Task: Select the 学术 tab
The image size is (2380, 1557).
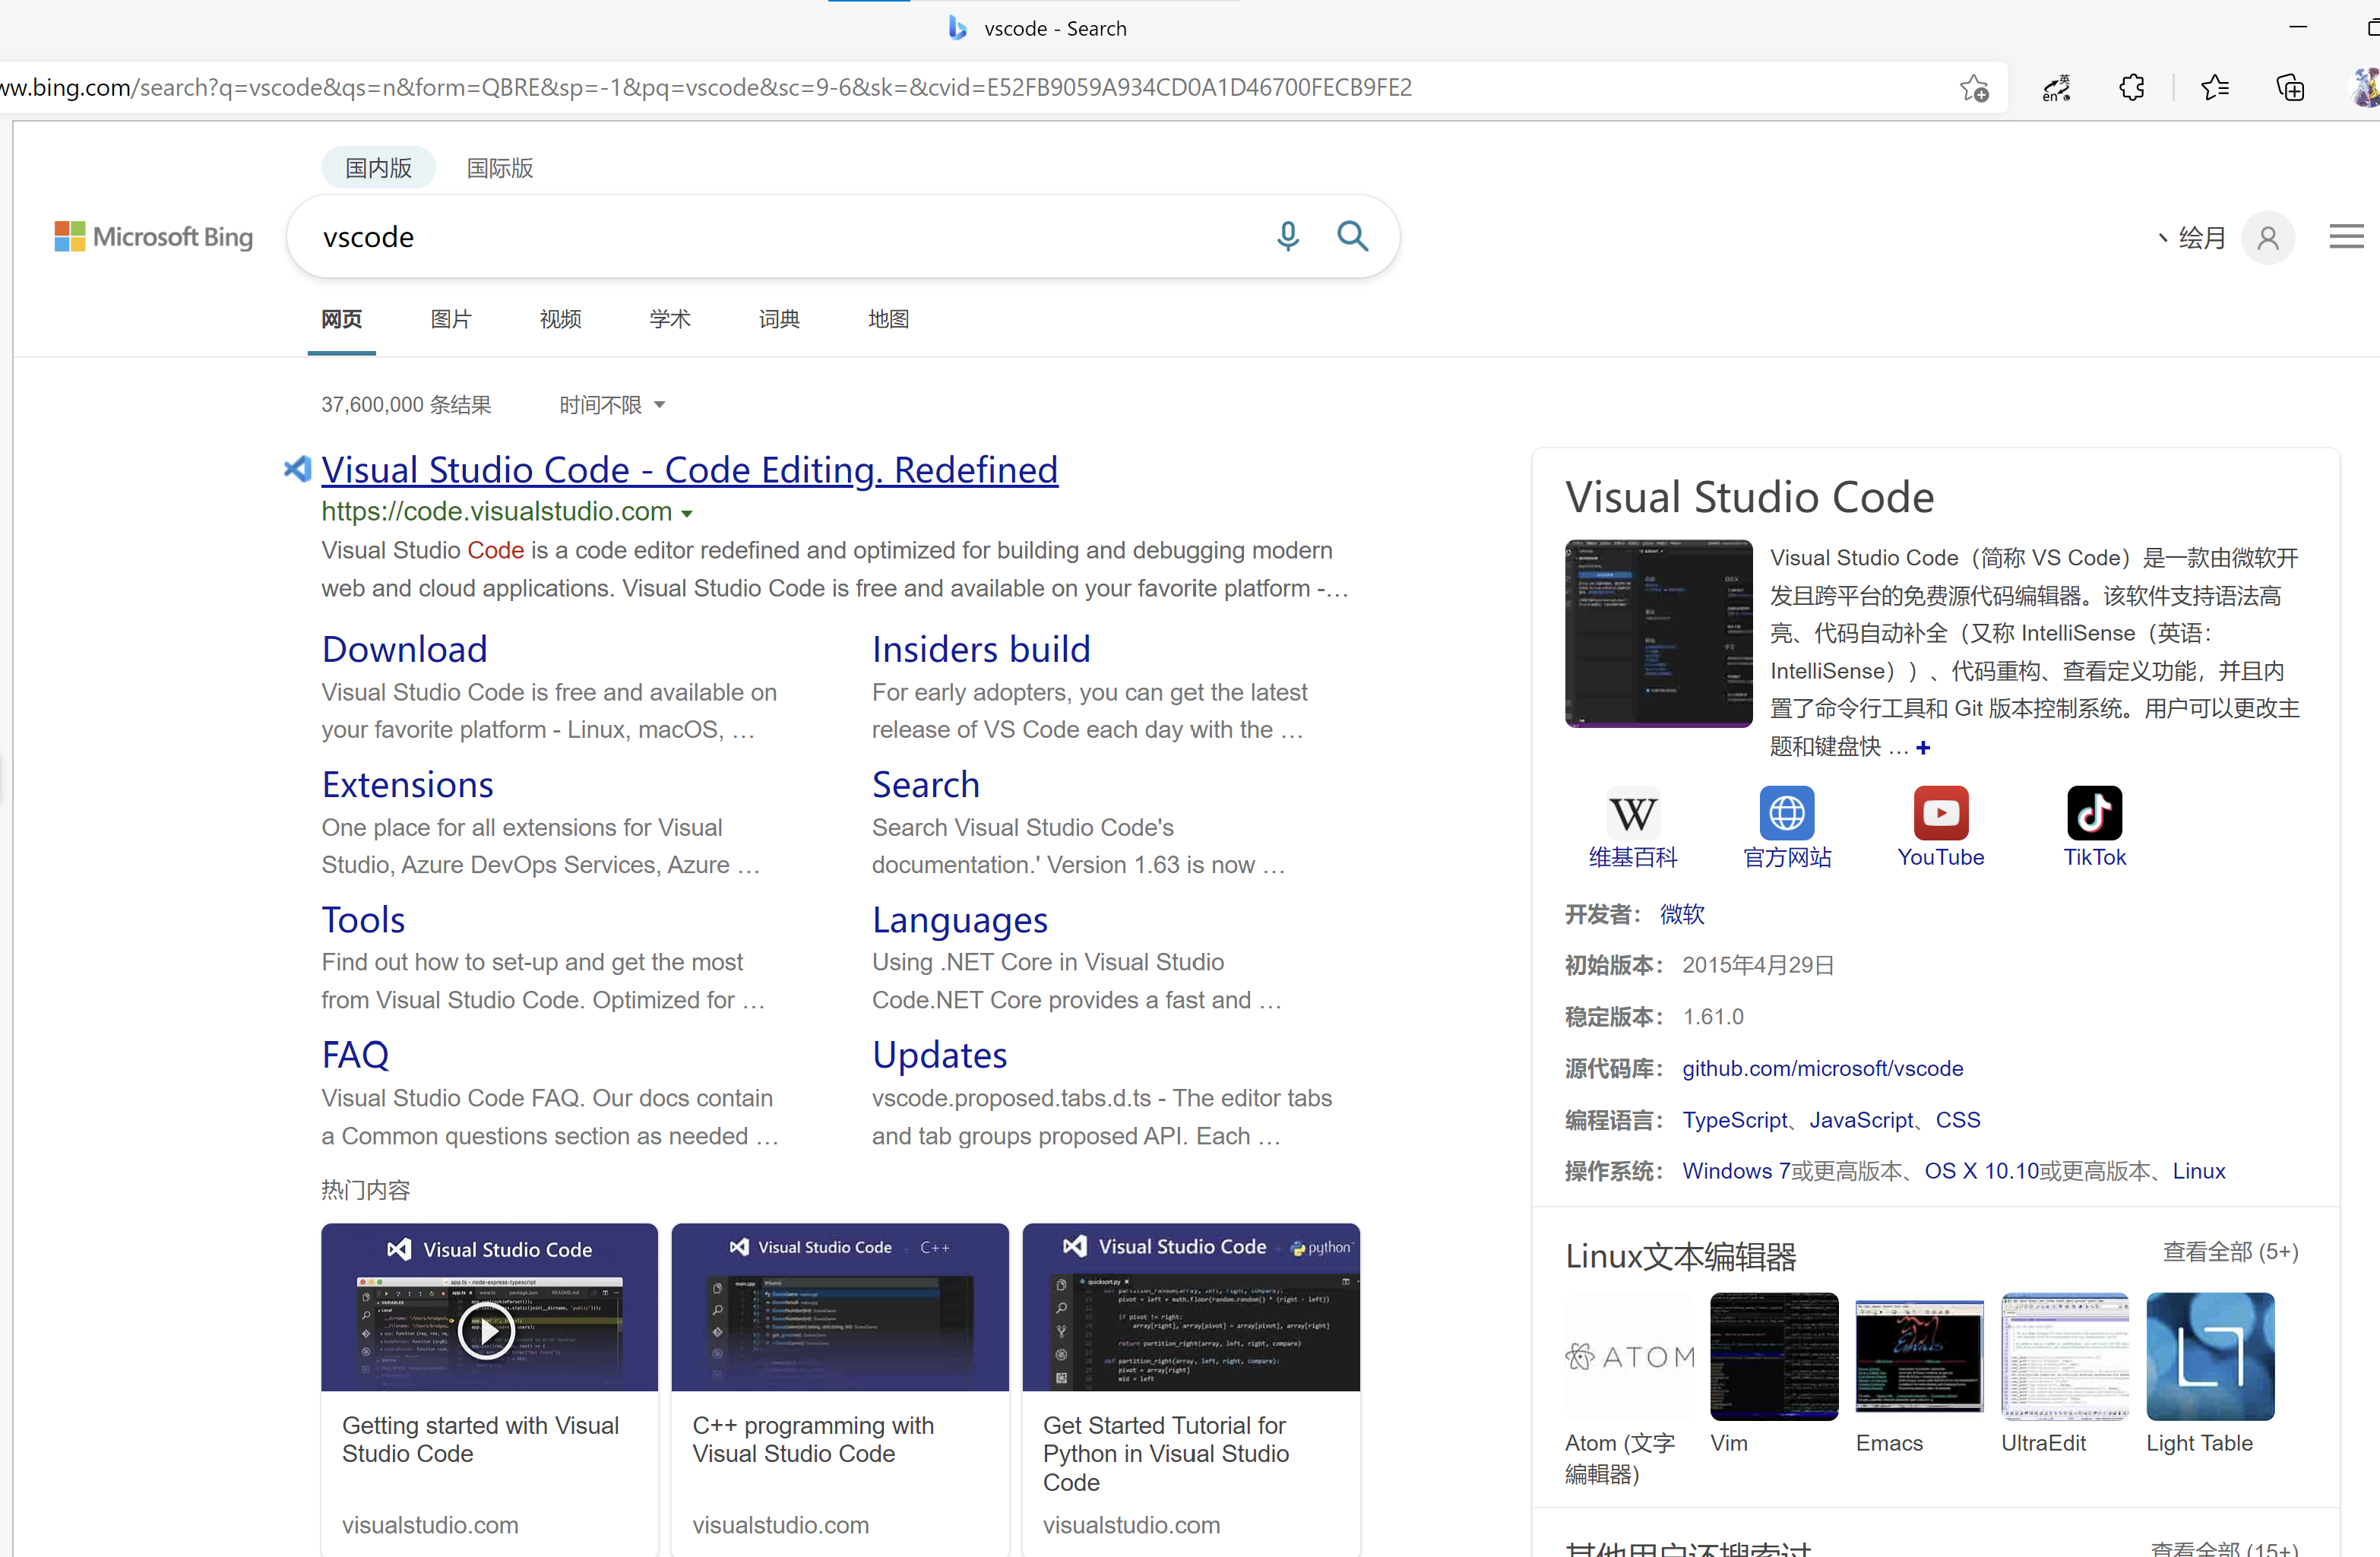Action: [670, 319]
